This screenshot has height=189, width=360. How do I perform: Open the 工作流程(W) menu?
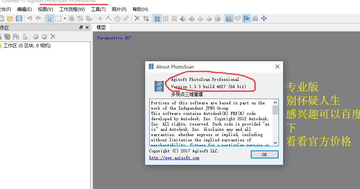[x=72, y=9]
